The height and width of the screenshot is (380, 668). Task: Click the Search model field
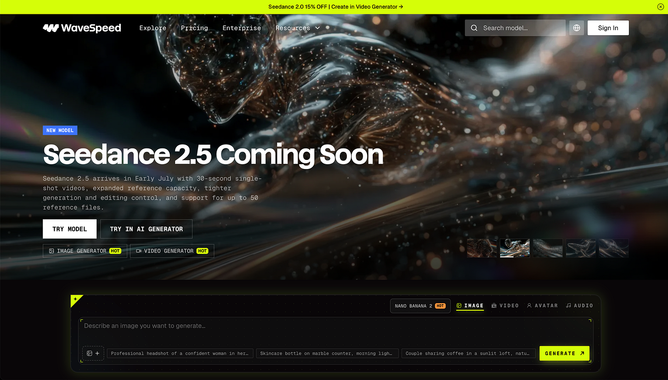click(x=515, y=28)
